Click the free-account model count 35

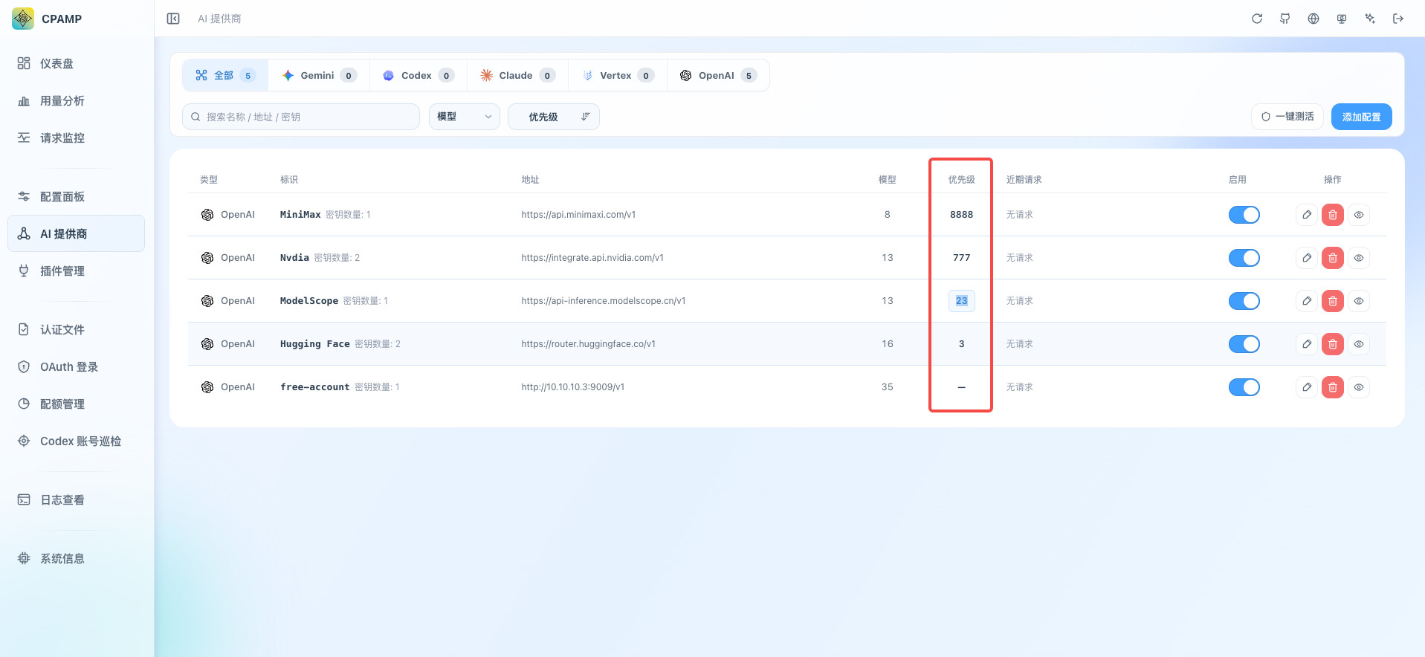(x=888, y=387)
